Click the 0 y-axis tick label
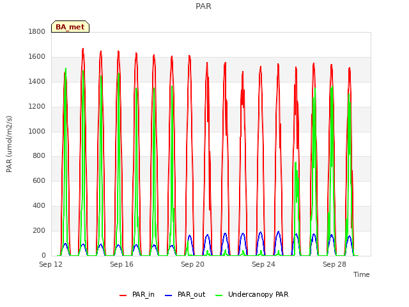This screenshot has height=307, width=409. [x=43, y=255]
